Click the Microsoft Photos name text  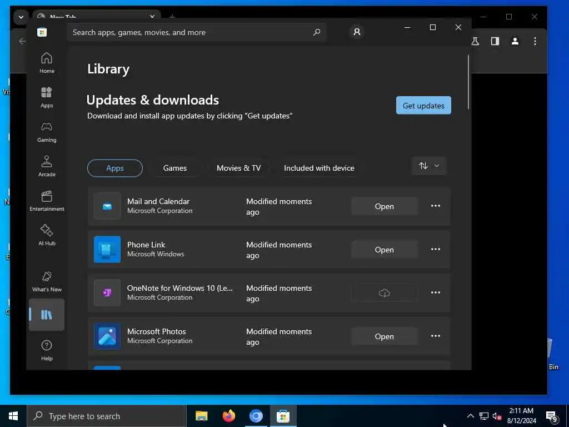click(156, 331)
